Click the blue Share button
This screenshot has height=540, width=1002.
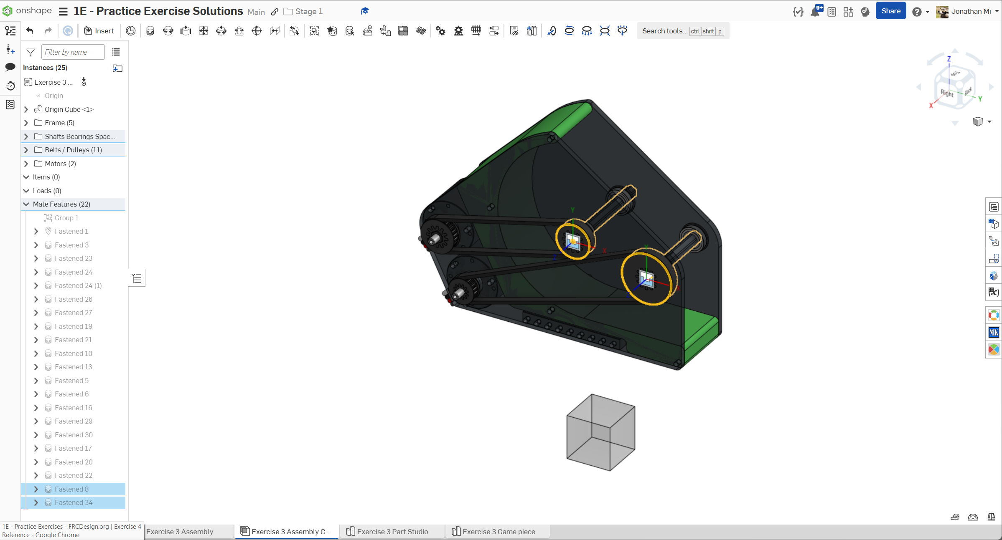point(890,11)
